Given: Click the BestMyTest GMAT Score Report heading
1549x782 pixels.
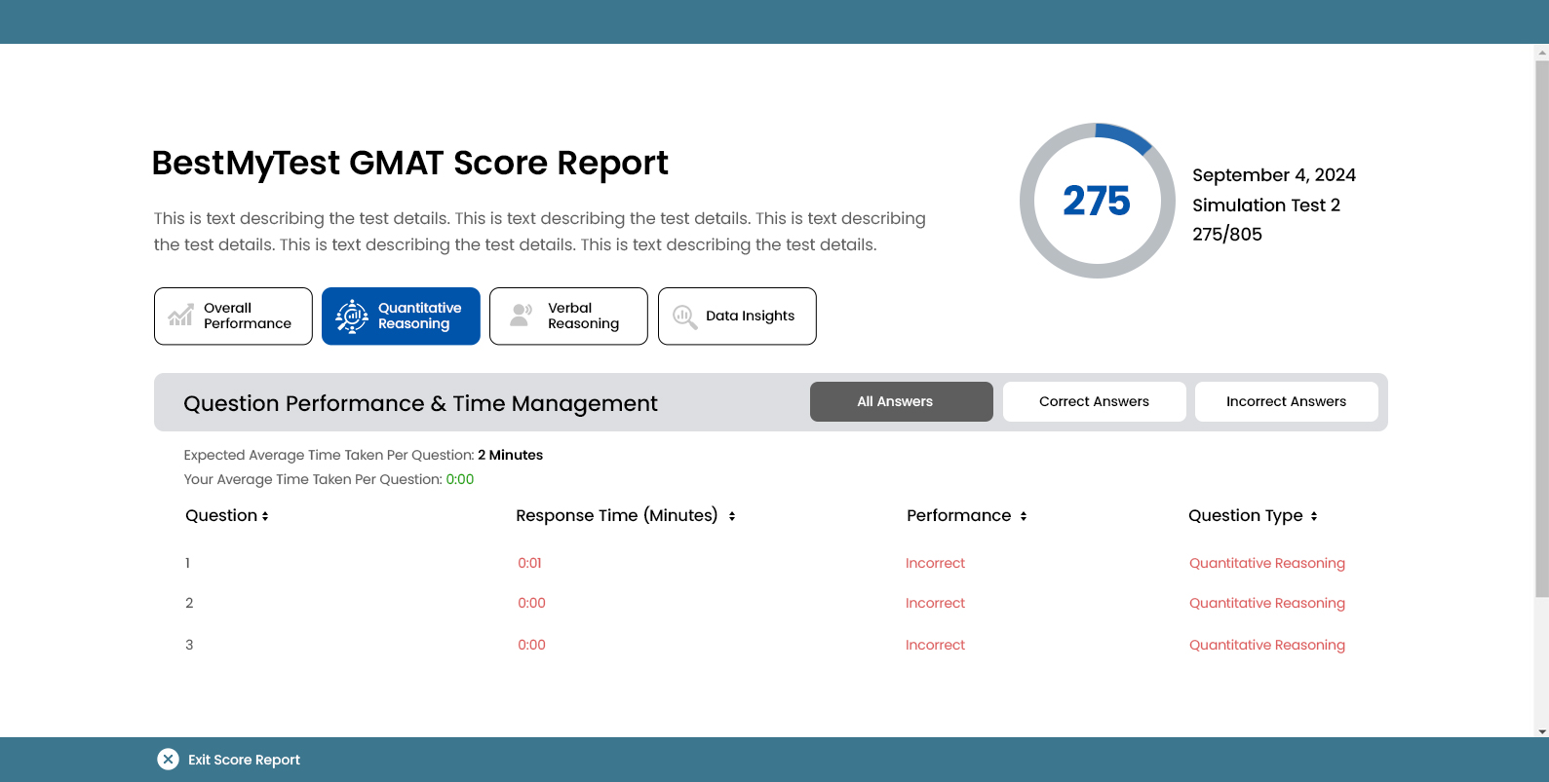Looking at the screenshot, I should [x=409, y=163].
